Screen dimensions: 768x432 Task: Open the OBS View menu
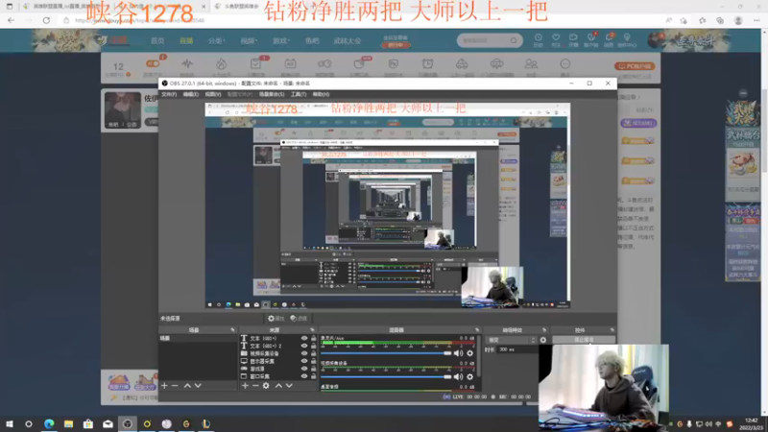pyautogui.click(x=213, y=94)
